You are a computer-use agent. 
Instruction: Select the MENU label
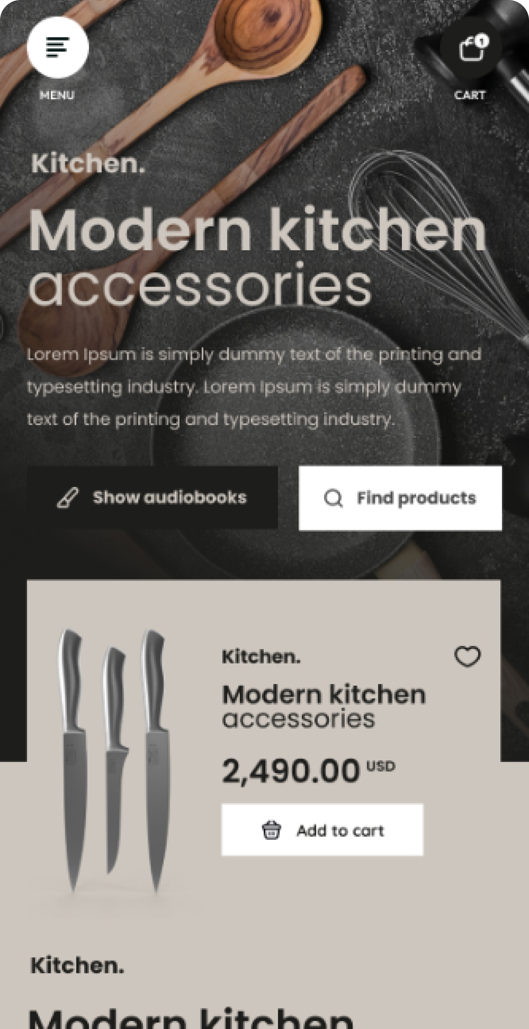pos(57,95)
